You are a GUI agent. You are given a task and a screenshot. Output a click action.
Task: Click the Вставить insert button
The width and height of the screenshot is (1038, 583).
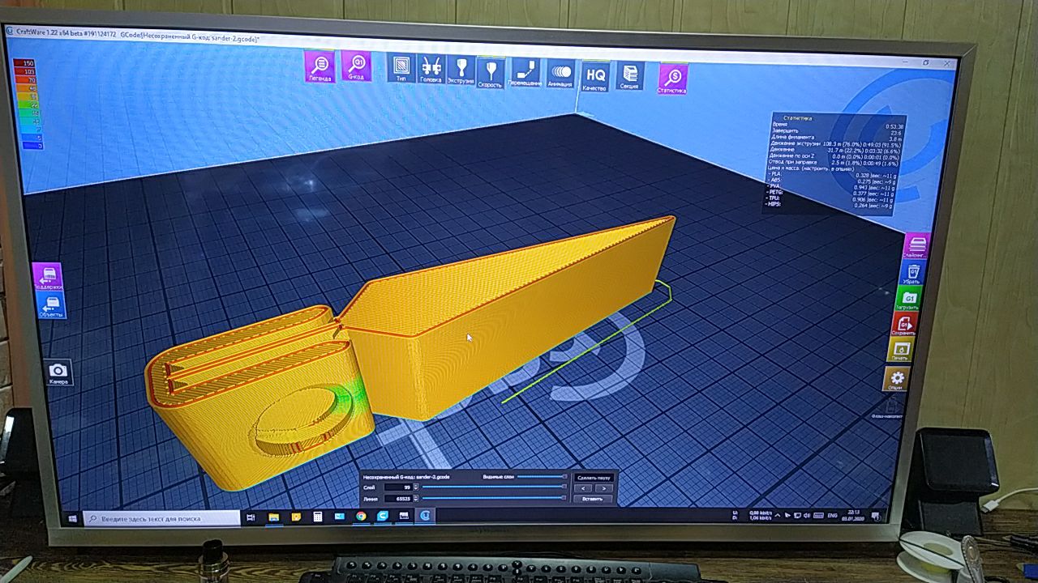coord(593,499)
